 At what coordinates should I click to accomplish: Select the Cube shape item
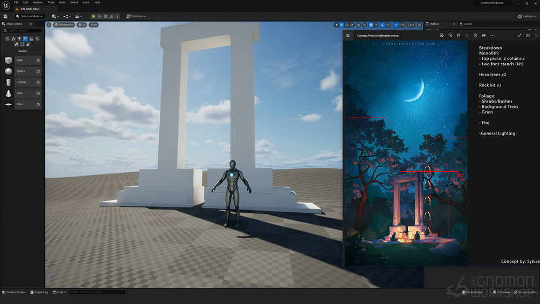(22, 60)
